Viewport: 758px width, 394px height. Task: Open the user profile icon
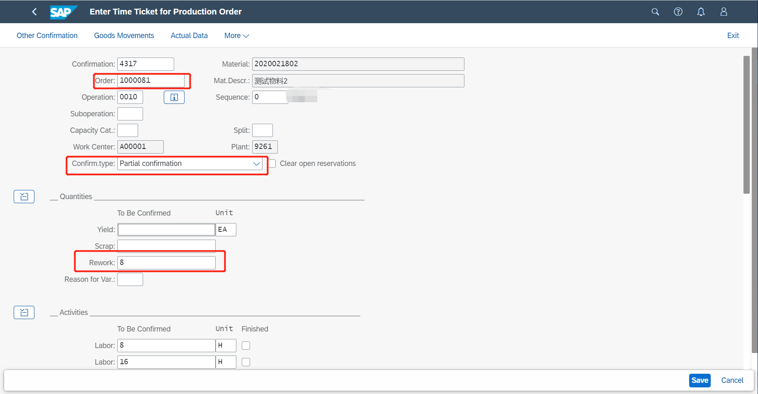point(723,12)
